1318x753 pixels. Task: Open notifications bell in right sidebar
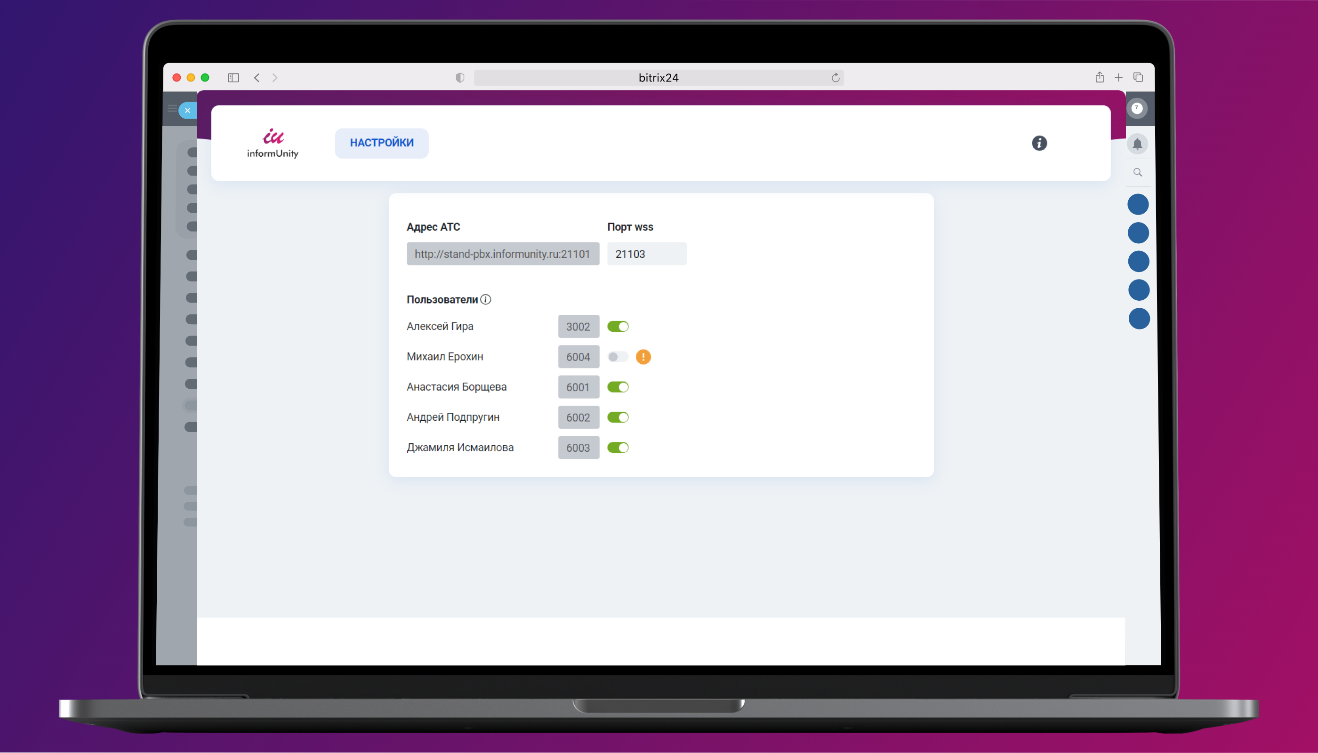pos(1137,144)
